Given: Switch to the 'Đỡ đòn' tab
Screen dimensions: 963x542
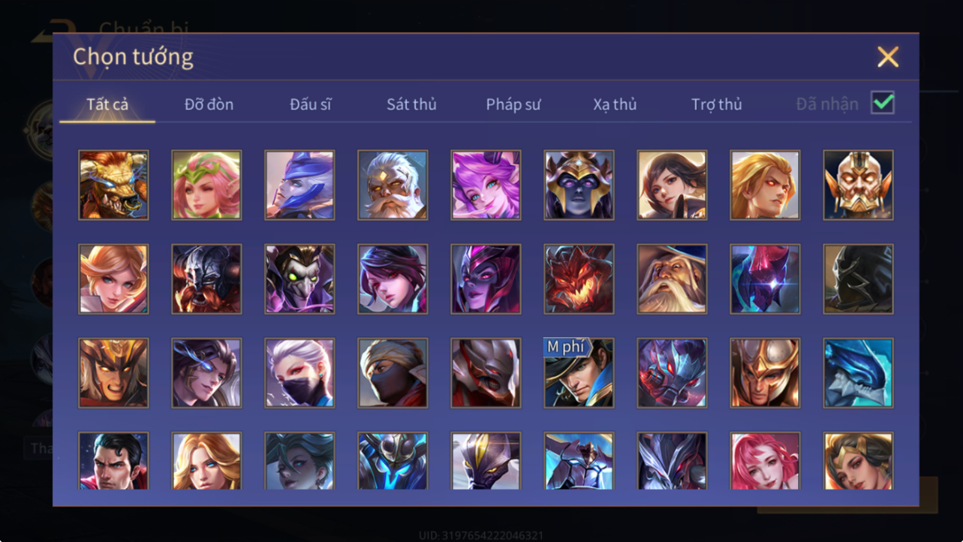Looking at the screenshot, I should pyautogui.click(x=209, y=104).
